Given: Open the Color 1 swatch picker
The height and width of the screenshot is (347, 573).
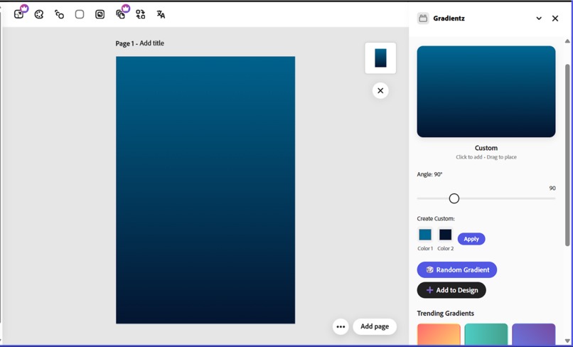Looking at the screenshot, I should pyautogui.click(x=425, y=235).
